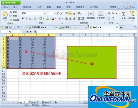Click the percent style icon

tap(113, 13)
